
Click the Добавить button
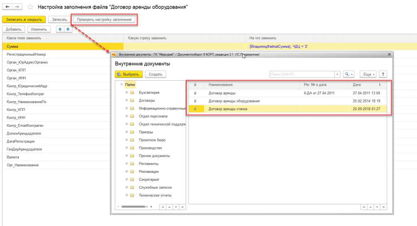click(13, 29)
